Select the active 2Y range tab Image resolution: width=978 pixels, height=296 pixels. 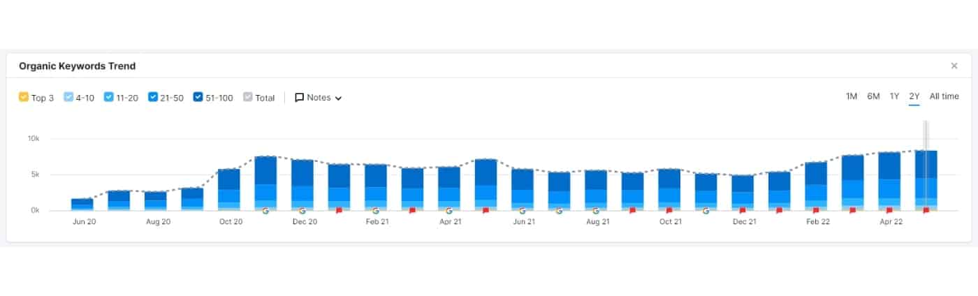(914, 96)
